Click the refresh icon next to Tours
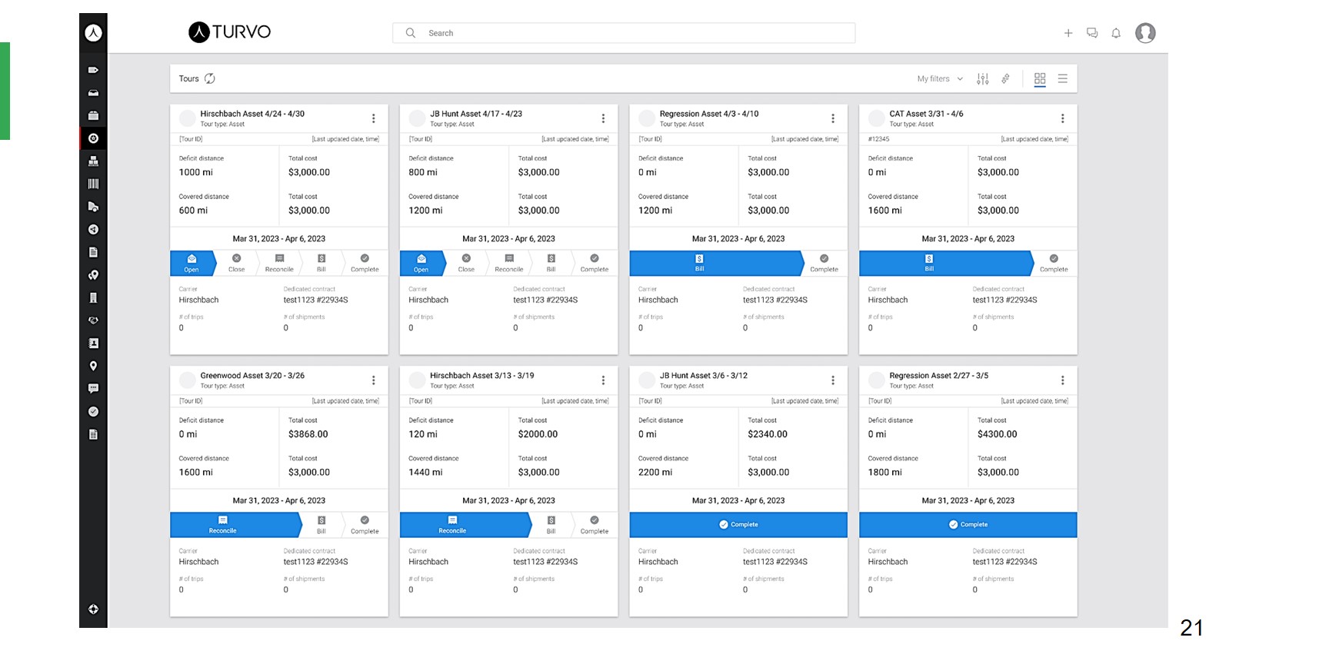1329x664 pixels. click(x=210, y=78)
